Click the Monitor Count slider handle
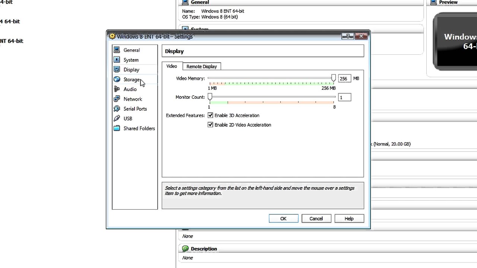 pos(210,97)
